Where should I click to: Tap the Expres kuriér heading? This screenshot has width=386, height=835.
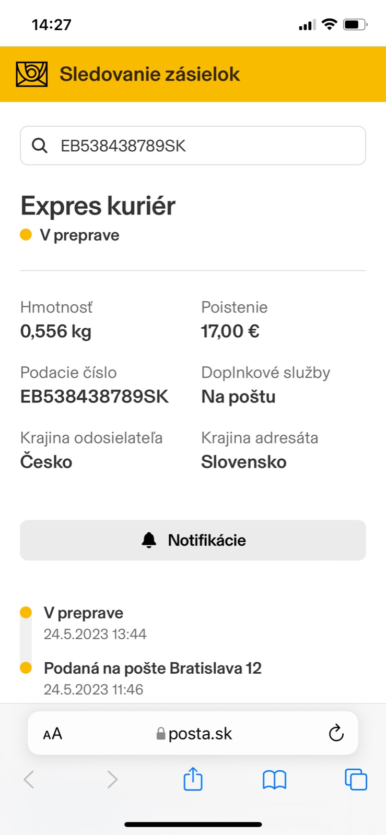(98, 206)
